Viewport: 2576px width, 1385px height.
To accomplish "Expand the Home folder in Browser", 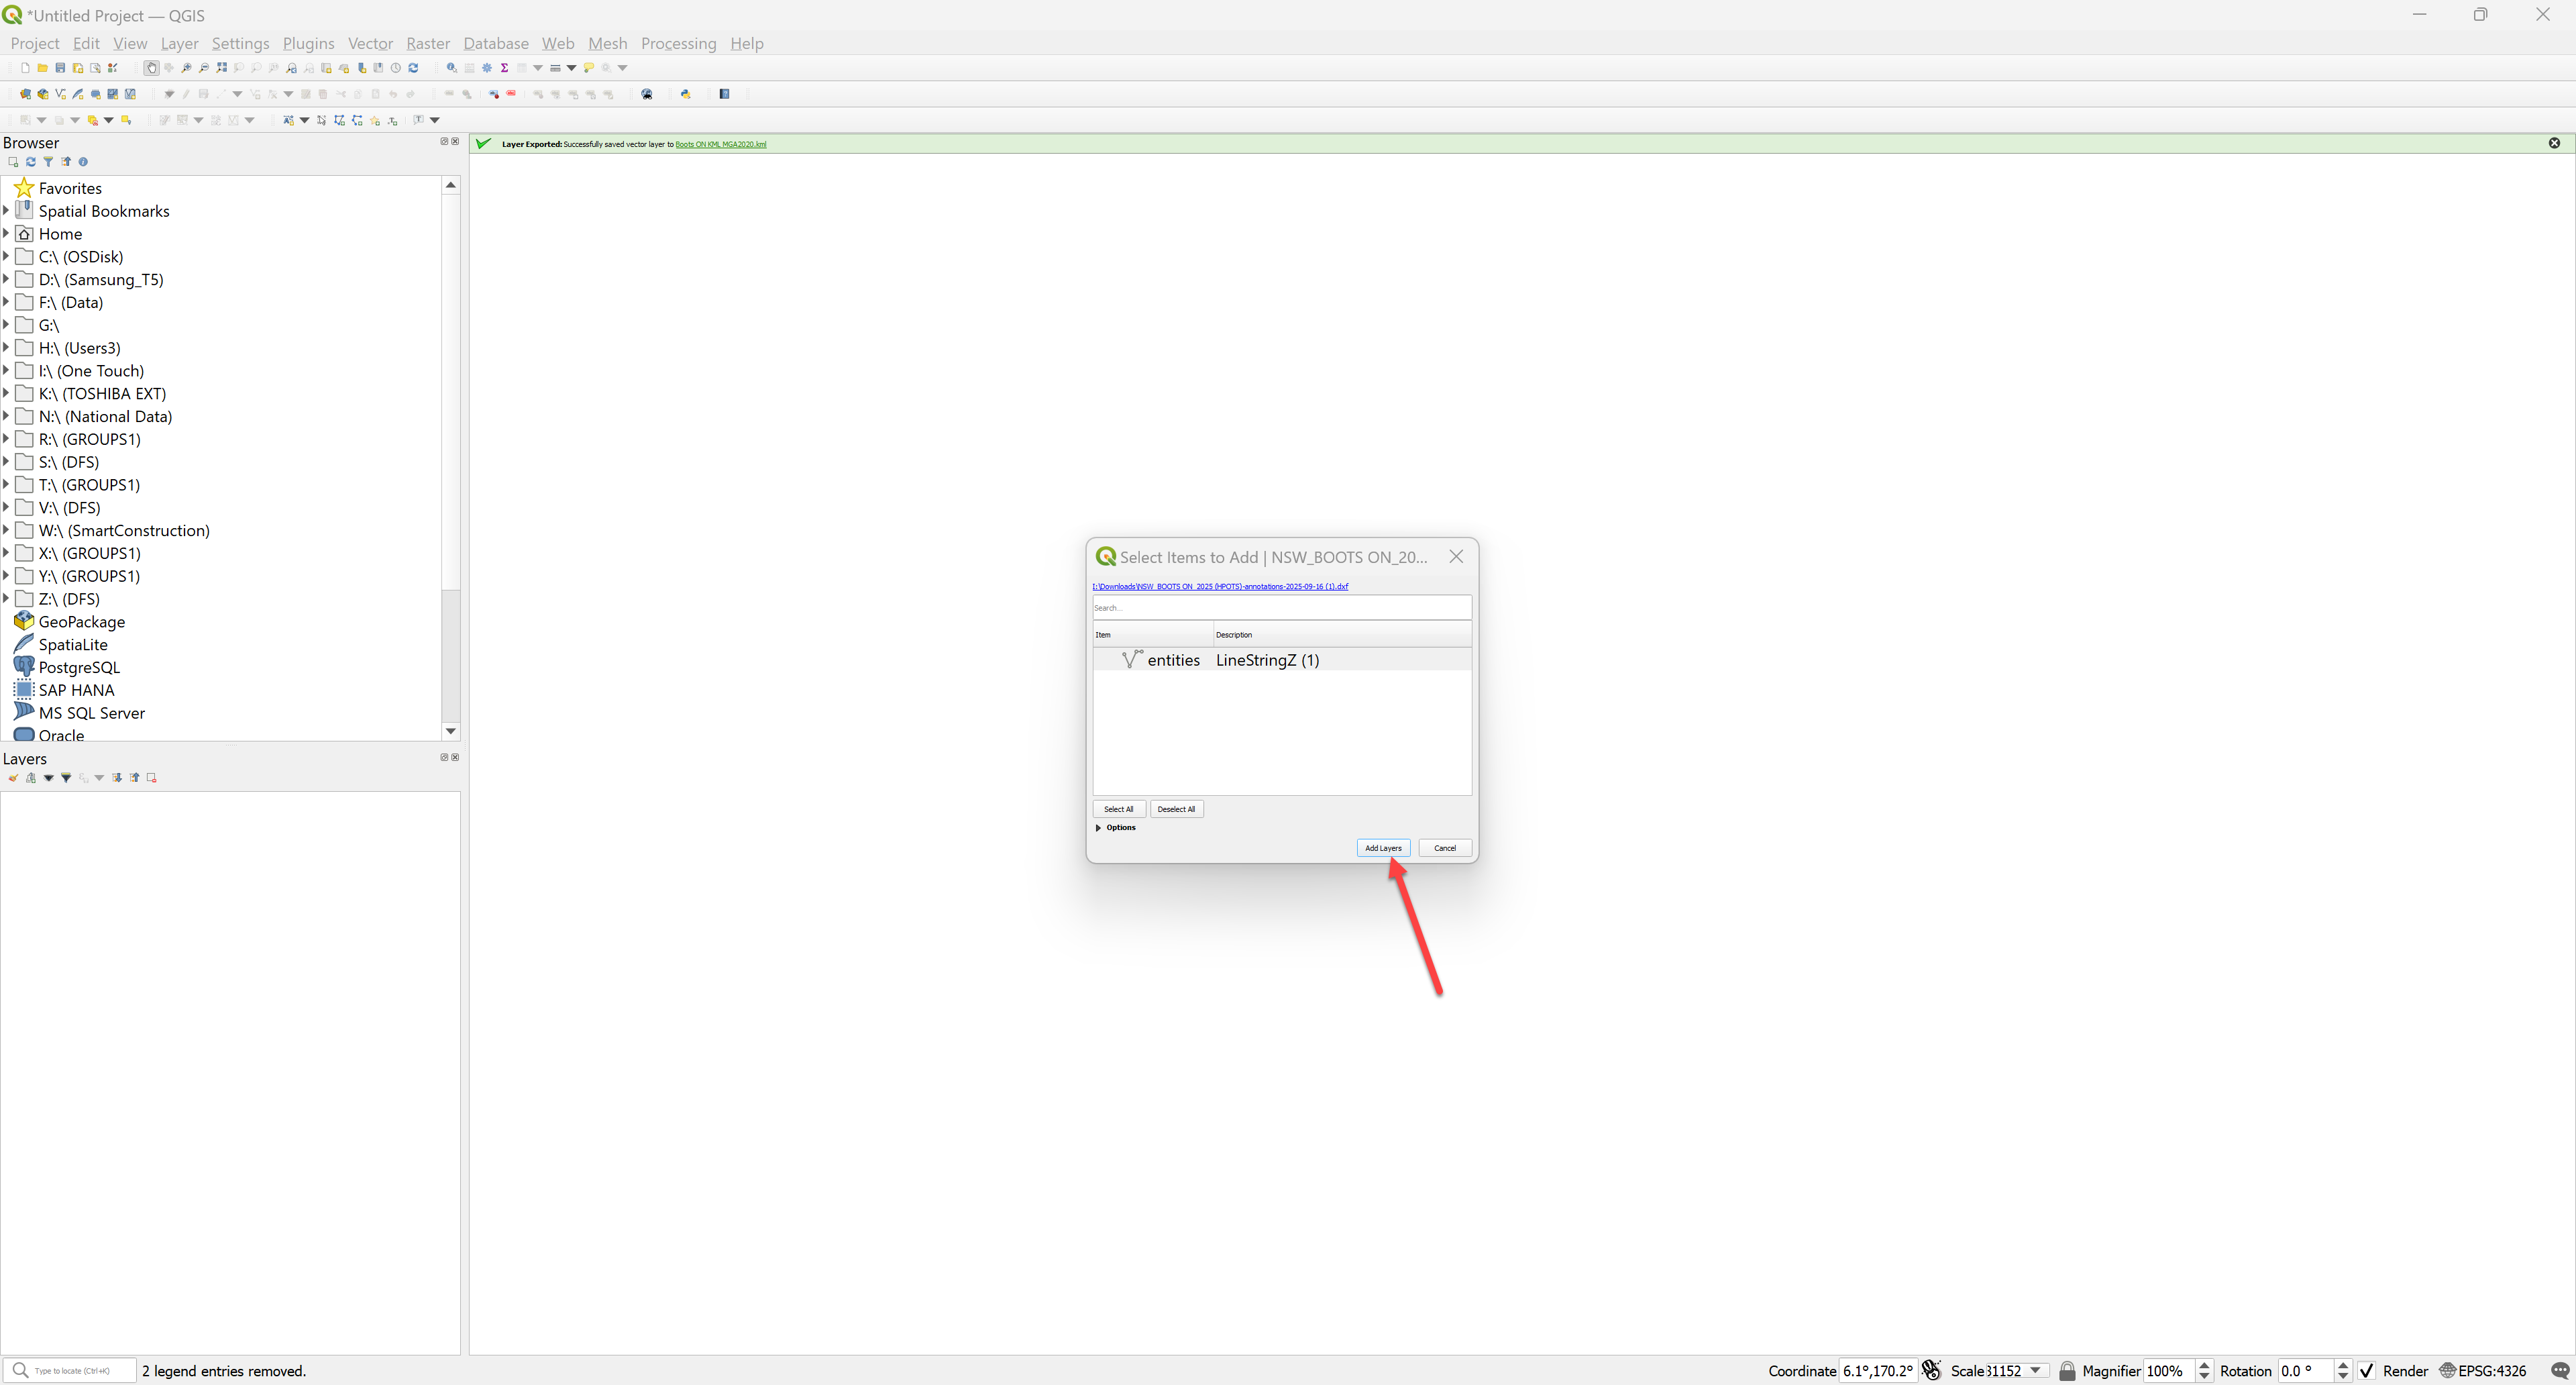I will [6, 233].
